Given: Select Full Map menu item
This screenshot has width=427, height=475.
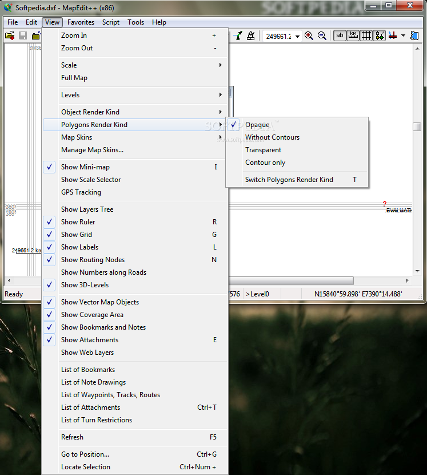Looking at the screenshot, I should click(x=135, y=78).
